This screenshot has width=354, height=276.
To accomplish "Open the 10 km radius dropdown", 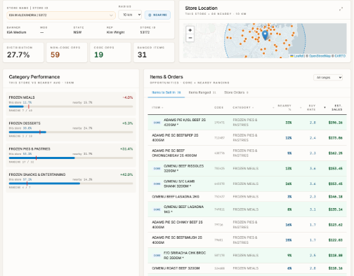I will pos(130,15).
